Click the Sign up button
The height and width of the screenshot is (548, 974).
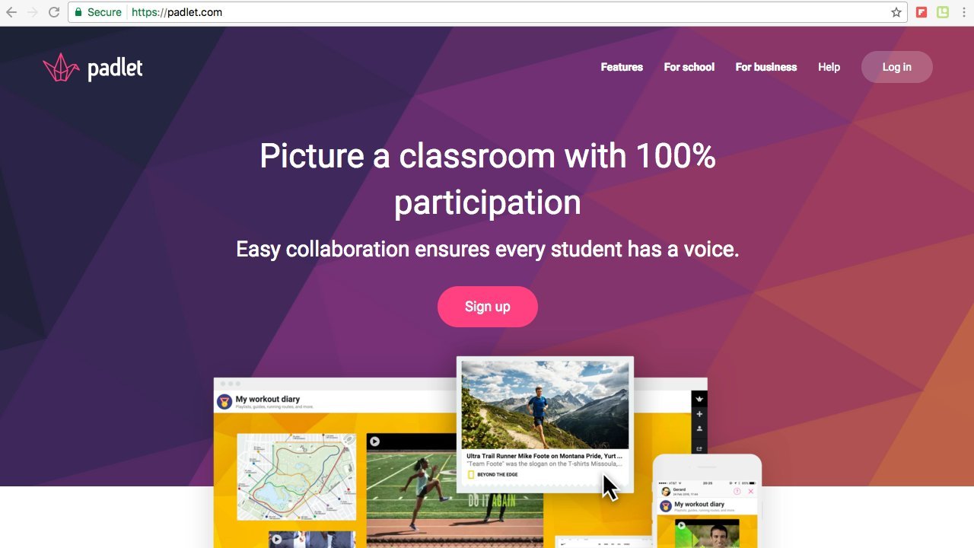tap(487, 306)
